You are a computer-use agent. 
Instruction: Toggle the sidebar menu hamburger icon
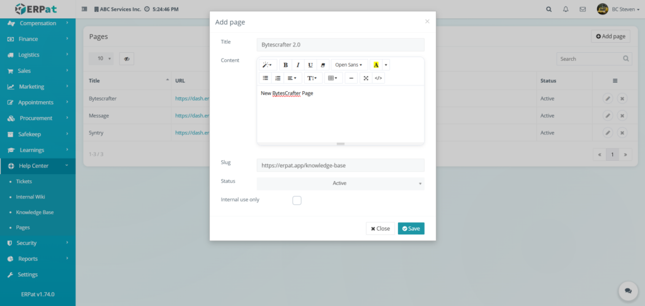[x=84, y=9]
